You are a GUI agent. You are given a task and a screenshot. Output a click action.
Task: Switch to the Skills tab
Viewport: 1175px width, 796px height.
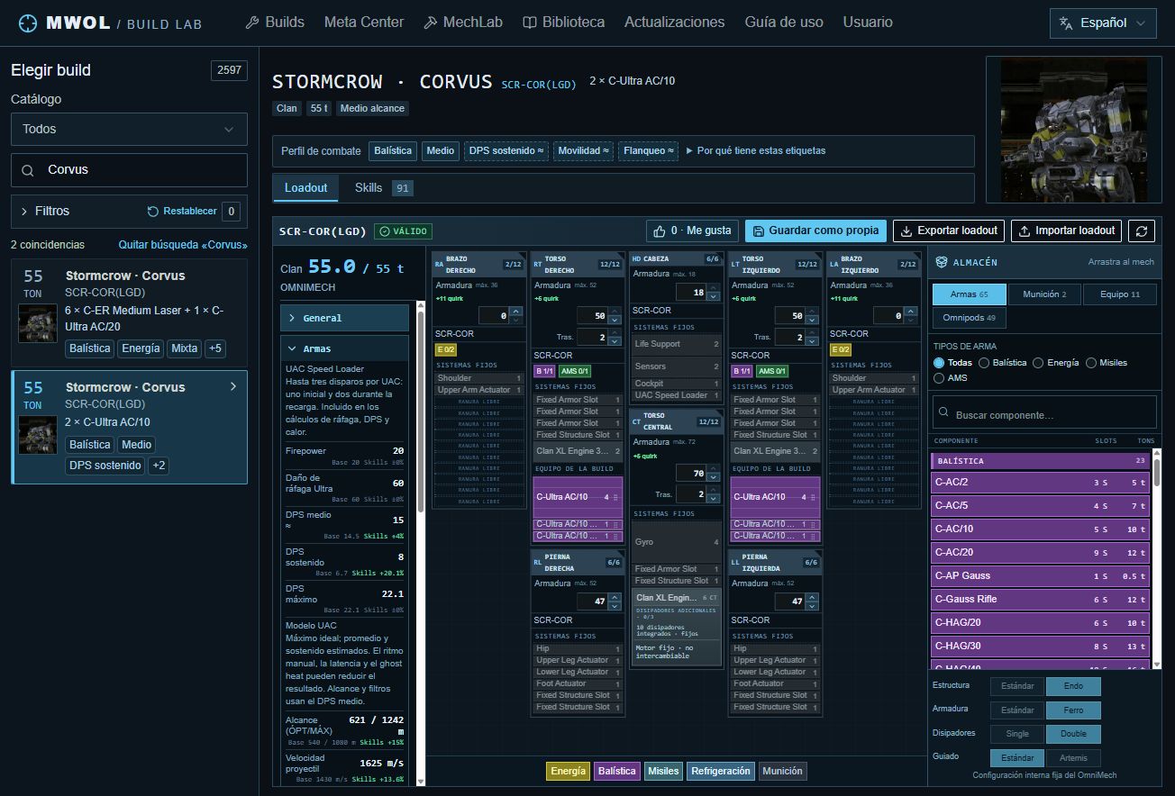(x=383, y=188)
